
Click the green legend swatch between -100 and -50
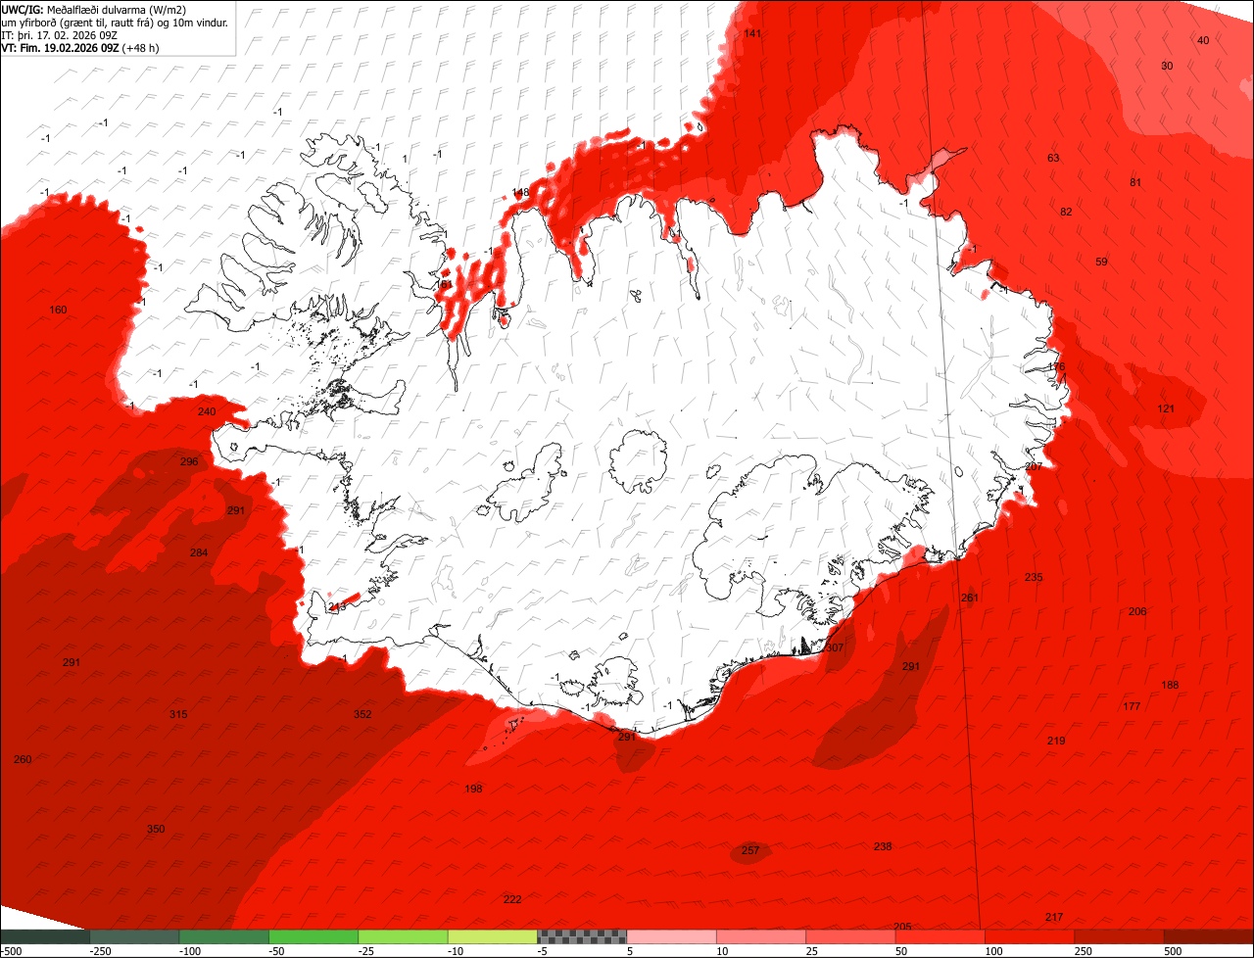click(224, 937)
